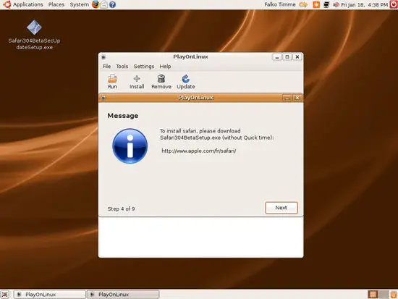Click the show desktop icon in bottom panel
Viewport: 398px width, 299px height.
[x=5, y=294]
